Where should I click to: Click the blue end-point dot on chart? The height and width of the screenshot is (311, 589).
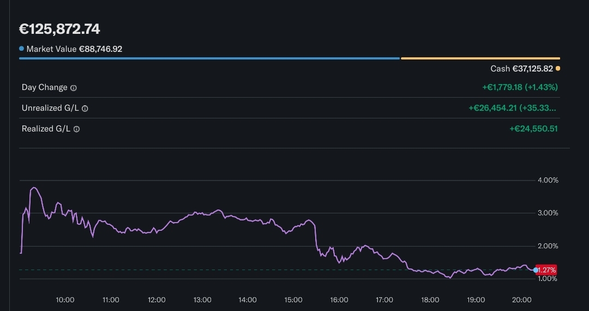tap(536, 270)
